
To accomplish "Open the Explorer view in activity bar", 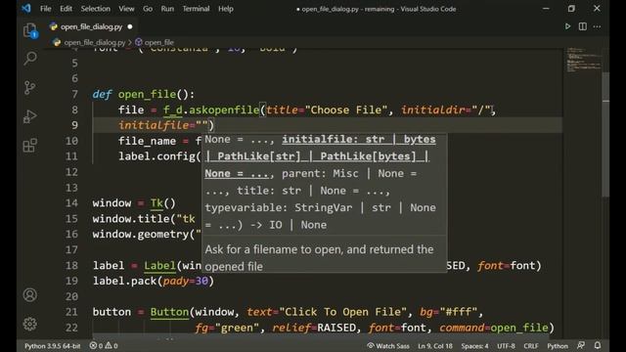I will [x=30, y=30].
